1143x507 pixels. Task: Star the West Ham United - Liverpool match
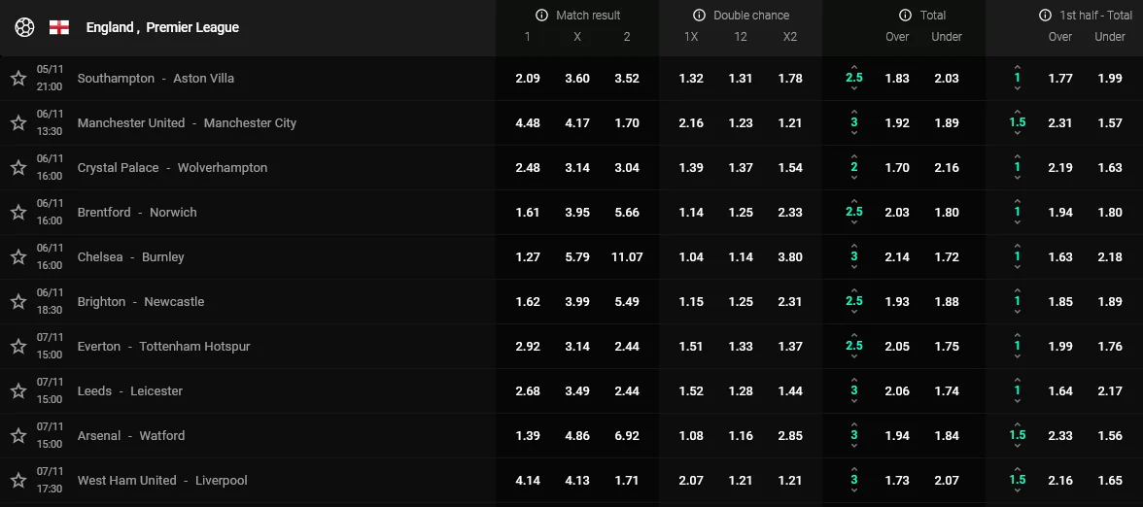coord(17,481)
